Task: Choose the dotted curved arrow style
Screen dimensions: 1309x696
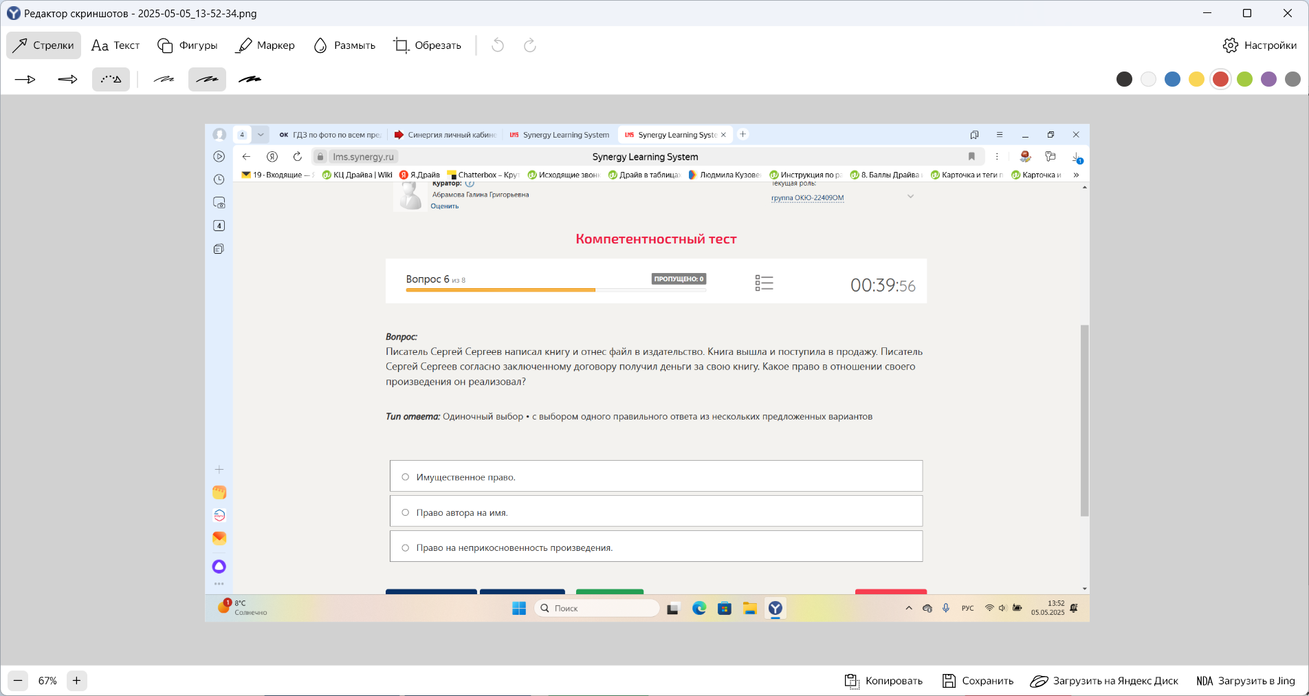Action: pyautogui.click(x=111, y=80)
